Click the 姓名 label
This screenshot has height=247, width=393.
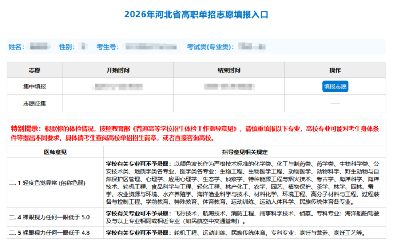pyautogui.click(x=16, y=47)
